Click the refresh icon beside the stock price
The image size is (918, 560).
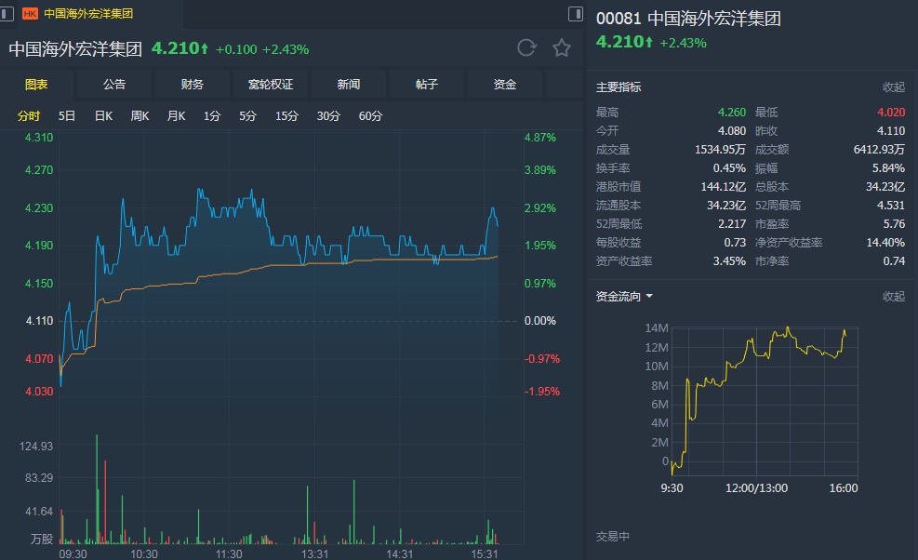[x=526, y=48]
